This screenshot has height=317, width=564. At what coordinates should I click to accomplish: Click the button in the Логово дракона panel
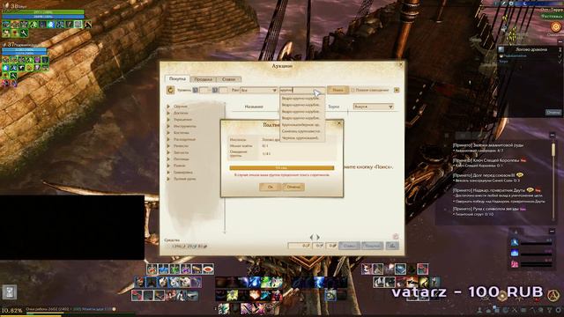[553, 113]
